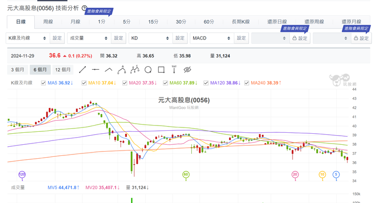Uncheck the MA20 checkbox
376x203 pixels.
point(125,83)
